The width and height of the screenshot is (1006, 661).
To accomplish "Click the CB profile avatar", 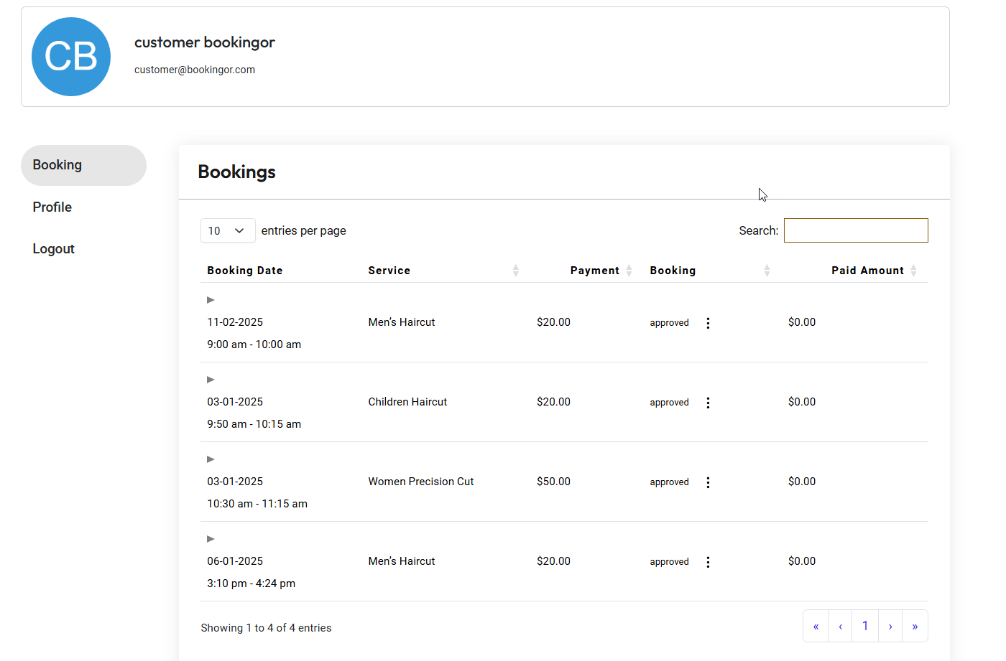I will [71, 57].
